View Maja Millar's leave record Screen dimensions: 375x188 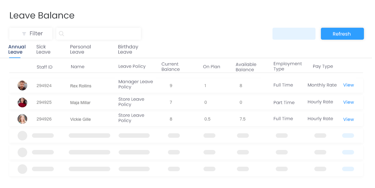(x=348, y=102)
